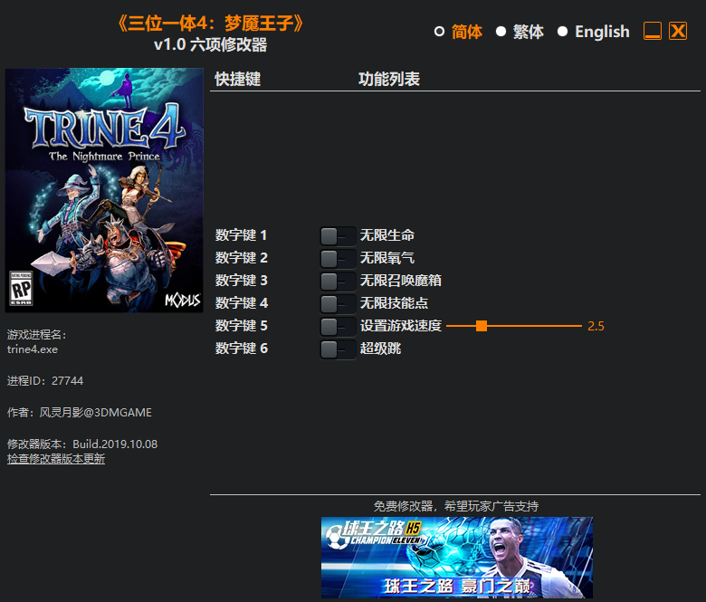Turn on 设置游戏速度 switch
706x602 pixels.
(338, 326)
